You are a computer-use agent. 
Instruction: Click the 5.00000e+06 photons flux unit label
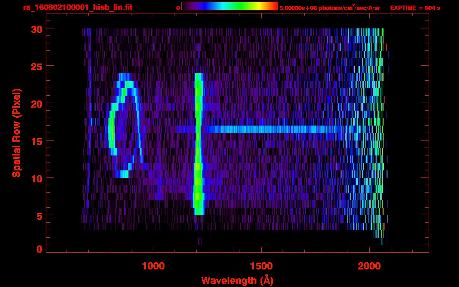(330, 8)
